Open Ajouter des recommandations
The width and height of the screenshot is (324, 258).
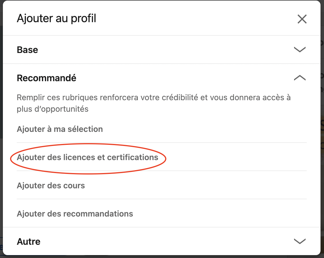coord(75,214)
